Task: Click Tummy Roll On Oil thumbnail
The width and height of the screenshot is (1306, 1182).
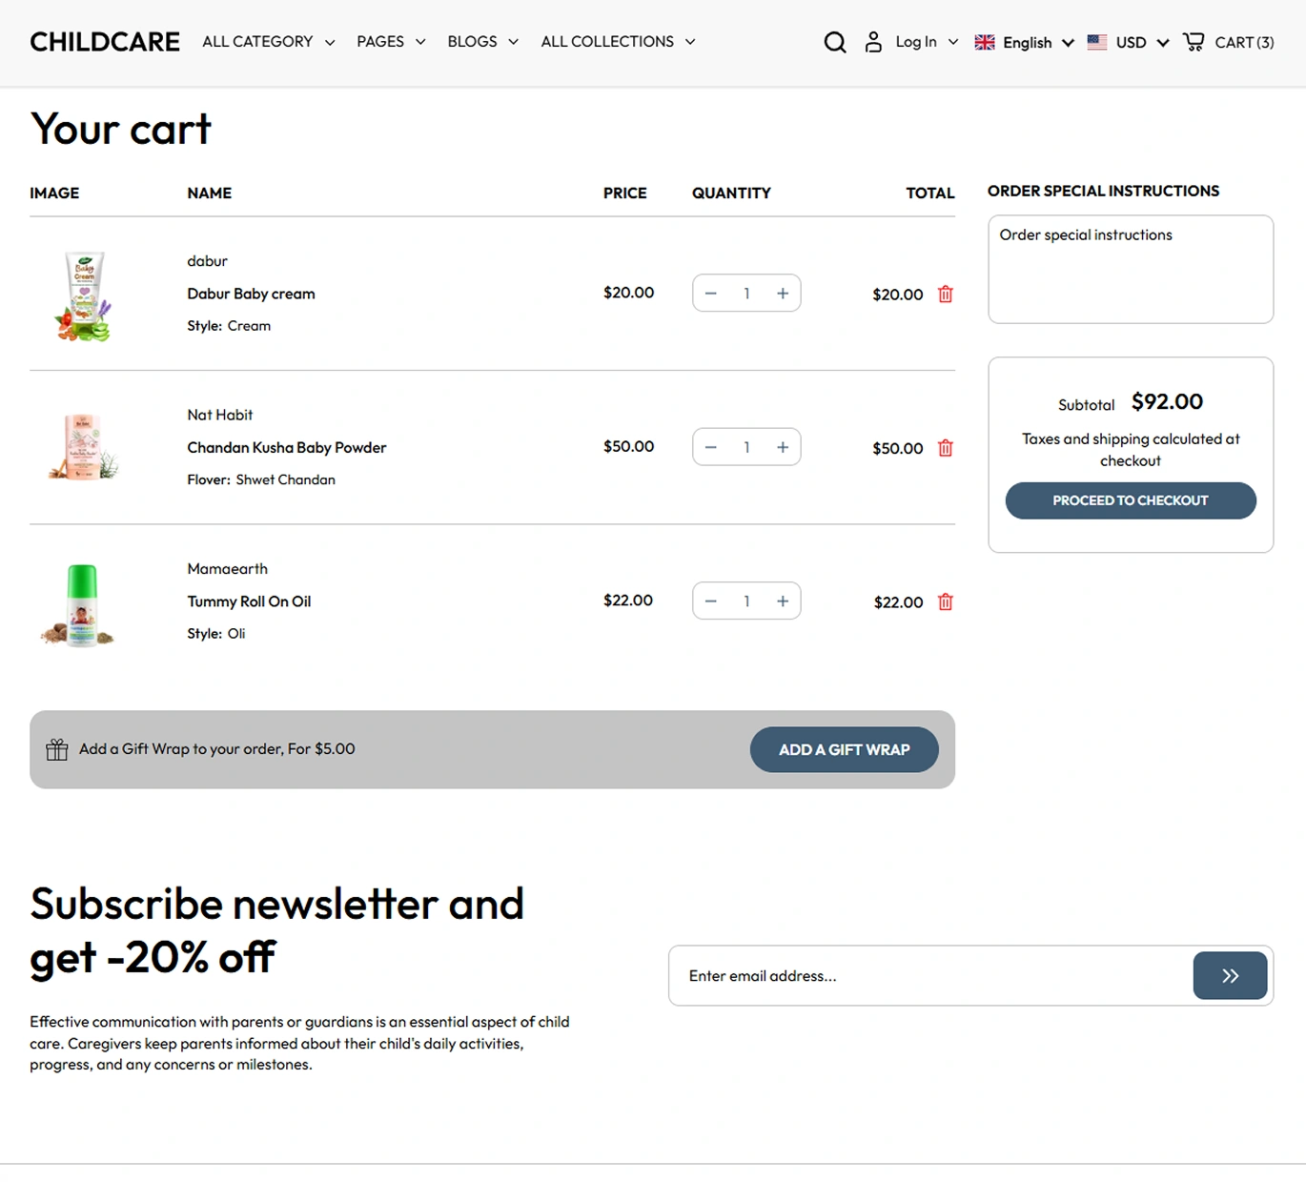Action: click(78, 605)
